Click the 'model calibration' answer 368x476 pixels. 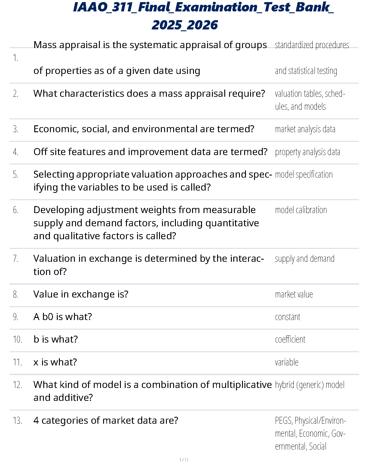pyautogui.click(x=301, y=210)
